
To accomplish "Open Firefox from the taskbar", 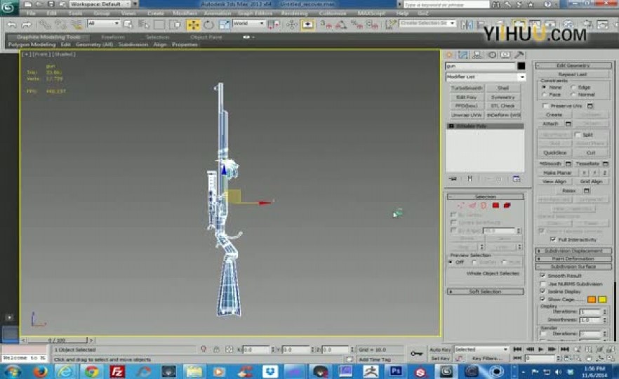I will point(40,371).
